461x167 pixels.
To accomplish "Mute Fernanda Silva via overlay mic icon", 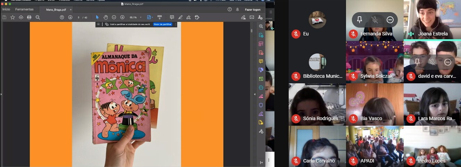I will 374,20.
